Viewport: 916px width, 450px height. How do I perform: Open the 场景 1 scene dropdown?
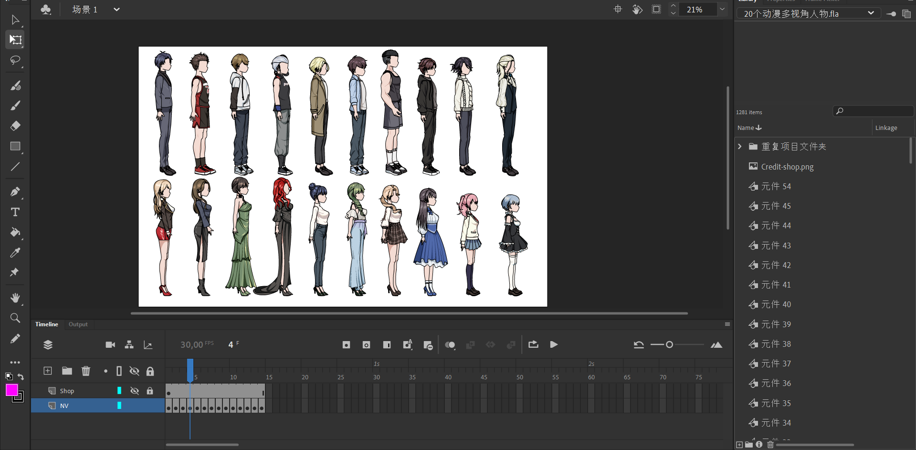click(x=116, y=10)
